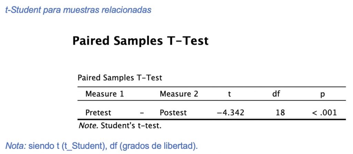Select the Pretest cell
This screenshot has height=154, width=353.
tap(98, 113)
